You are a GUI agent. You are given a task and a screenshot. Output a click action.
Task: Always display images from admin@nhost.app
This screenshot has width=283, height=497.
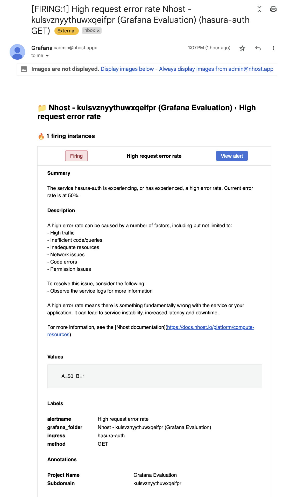coord(216,69)
